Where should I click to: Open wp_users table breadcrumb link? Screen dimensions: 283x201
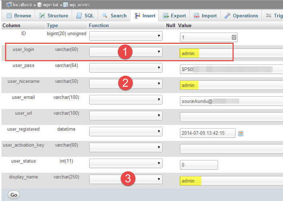[x=79, y=5]
